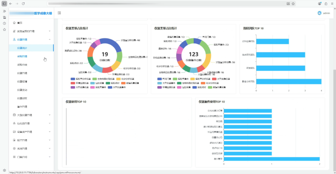The image size is (336, 174).
Task: Expand the 大型仪器管理 sidebar menu
Action: pos(31,115)
